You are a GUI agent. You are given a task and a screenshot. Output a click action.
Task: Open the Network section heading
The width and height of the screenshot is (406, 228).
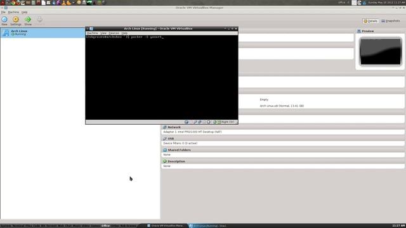click(174, 127)
